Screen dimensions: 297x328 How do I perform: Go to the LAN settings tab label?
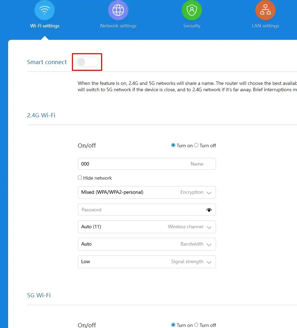click(x=265, y=26)
